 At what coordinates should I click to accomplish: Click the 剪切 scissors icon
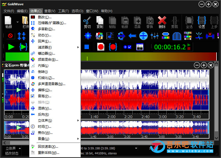[x=87, y=22]
